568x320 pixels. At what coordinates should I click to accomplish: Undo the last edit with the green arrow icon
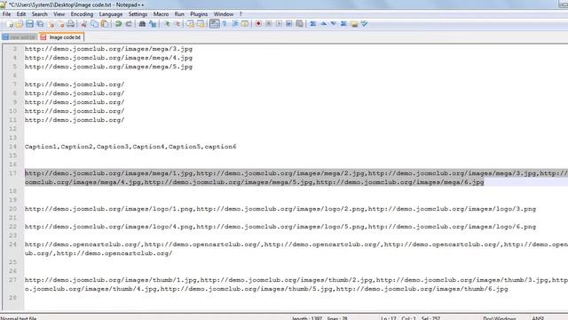118,24
